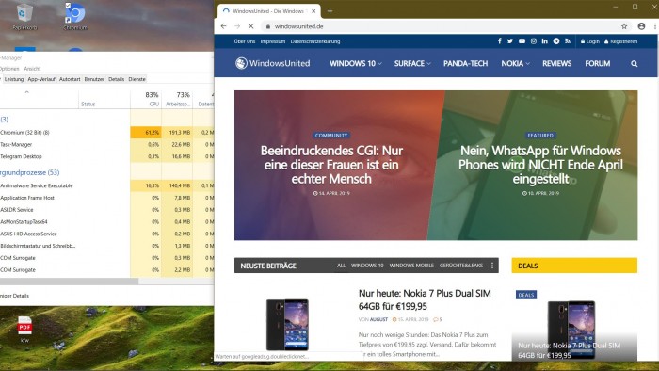Click the Nokia 7 Plus post thumbnail
Viewport: 659px width, 371px height.
tap(287, 325)
